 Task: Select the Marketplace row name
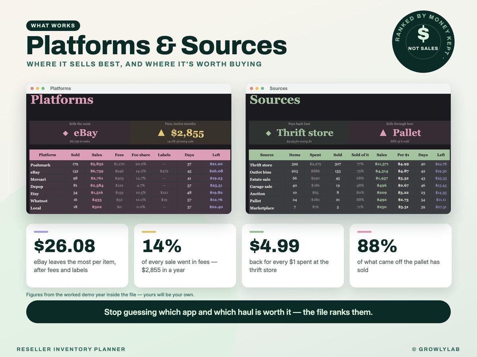(262, 208)
